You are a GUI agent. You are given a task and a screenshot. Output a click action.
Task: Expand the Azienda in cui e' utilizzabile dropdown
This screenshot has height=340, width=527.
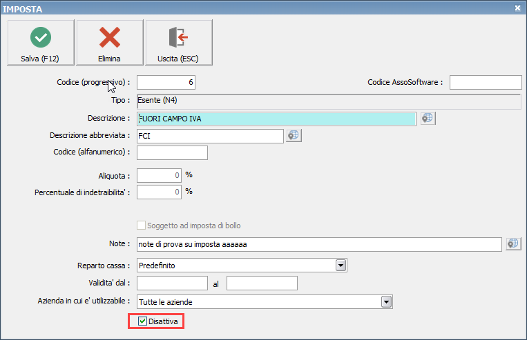coord(387,302)
